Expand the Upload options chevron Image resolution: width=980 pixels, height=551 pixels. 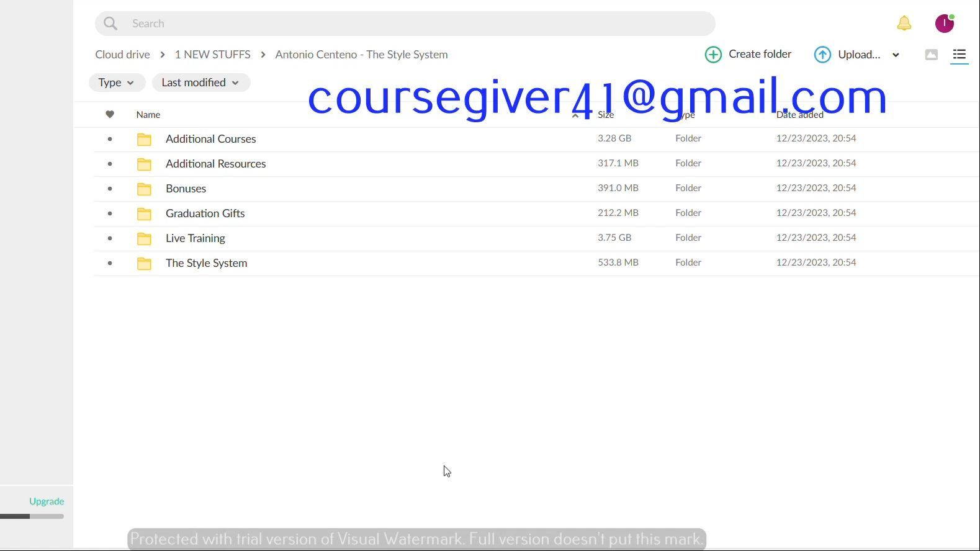click(x=896, y=55)
